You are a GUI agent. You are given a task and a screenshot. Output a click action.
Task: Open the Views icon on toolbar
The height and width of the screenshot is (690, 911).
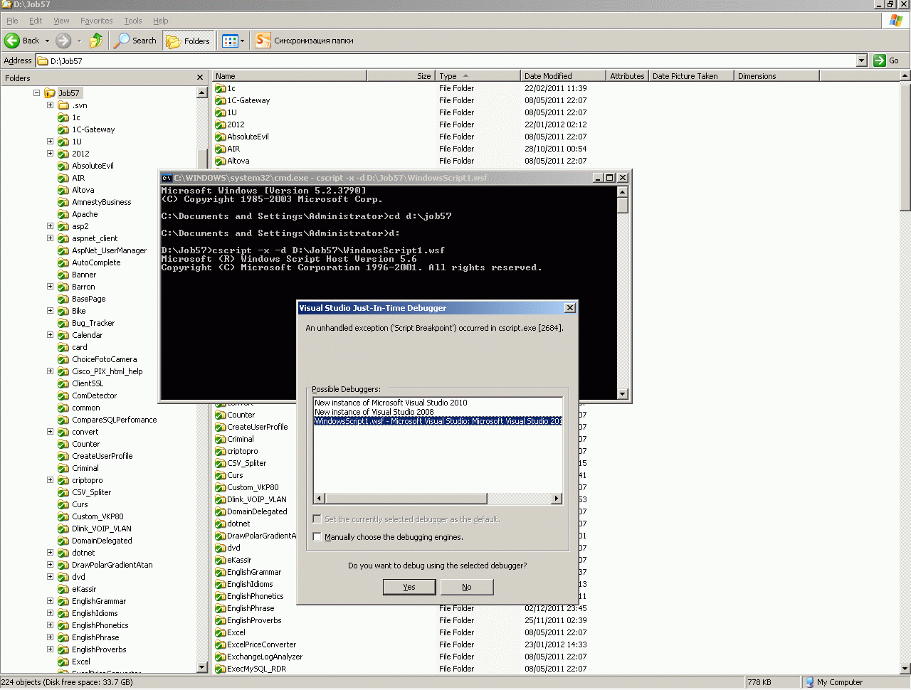point(230,41)
